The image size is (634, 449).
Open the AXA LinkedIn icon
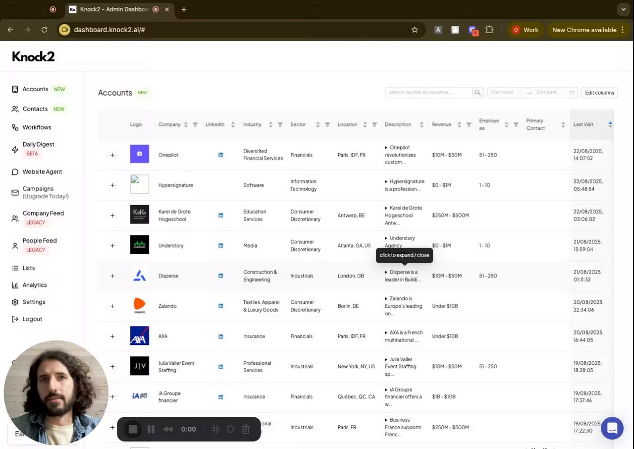[x=221, y=337]
